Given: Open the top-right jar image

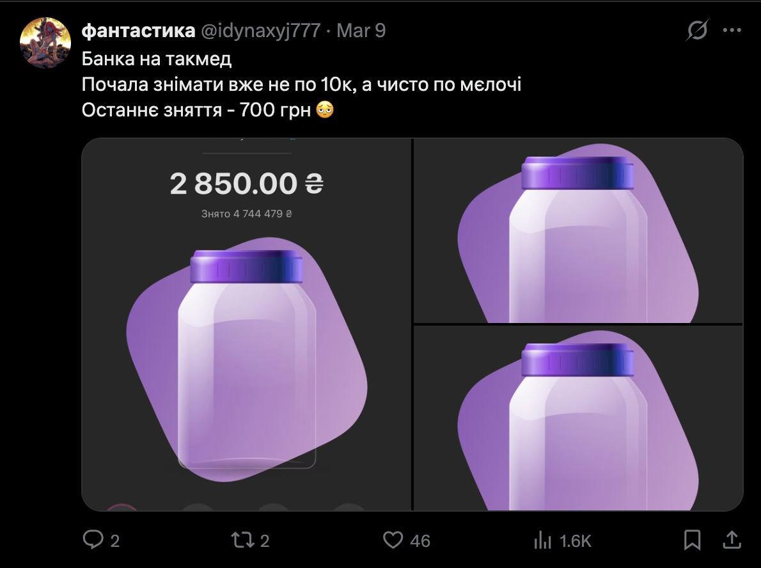Looking at the screenshot, I should [578, 231].
